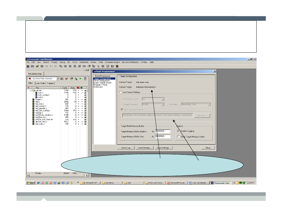The height and width of the screenshot is (218, 282).
Task: Collapse the usb-drv folder group
Action: click(31, 91)
